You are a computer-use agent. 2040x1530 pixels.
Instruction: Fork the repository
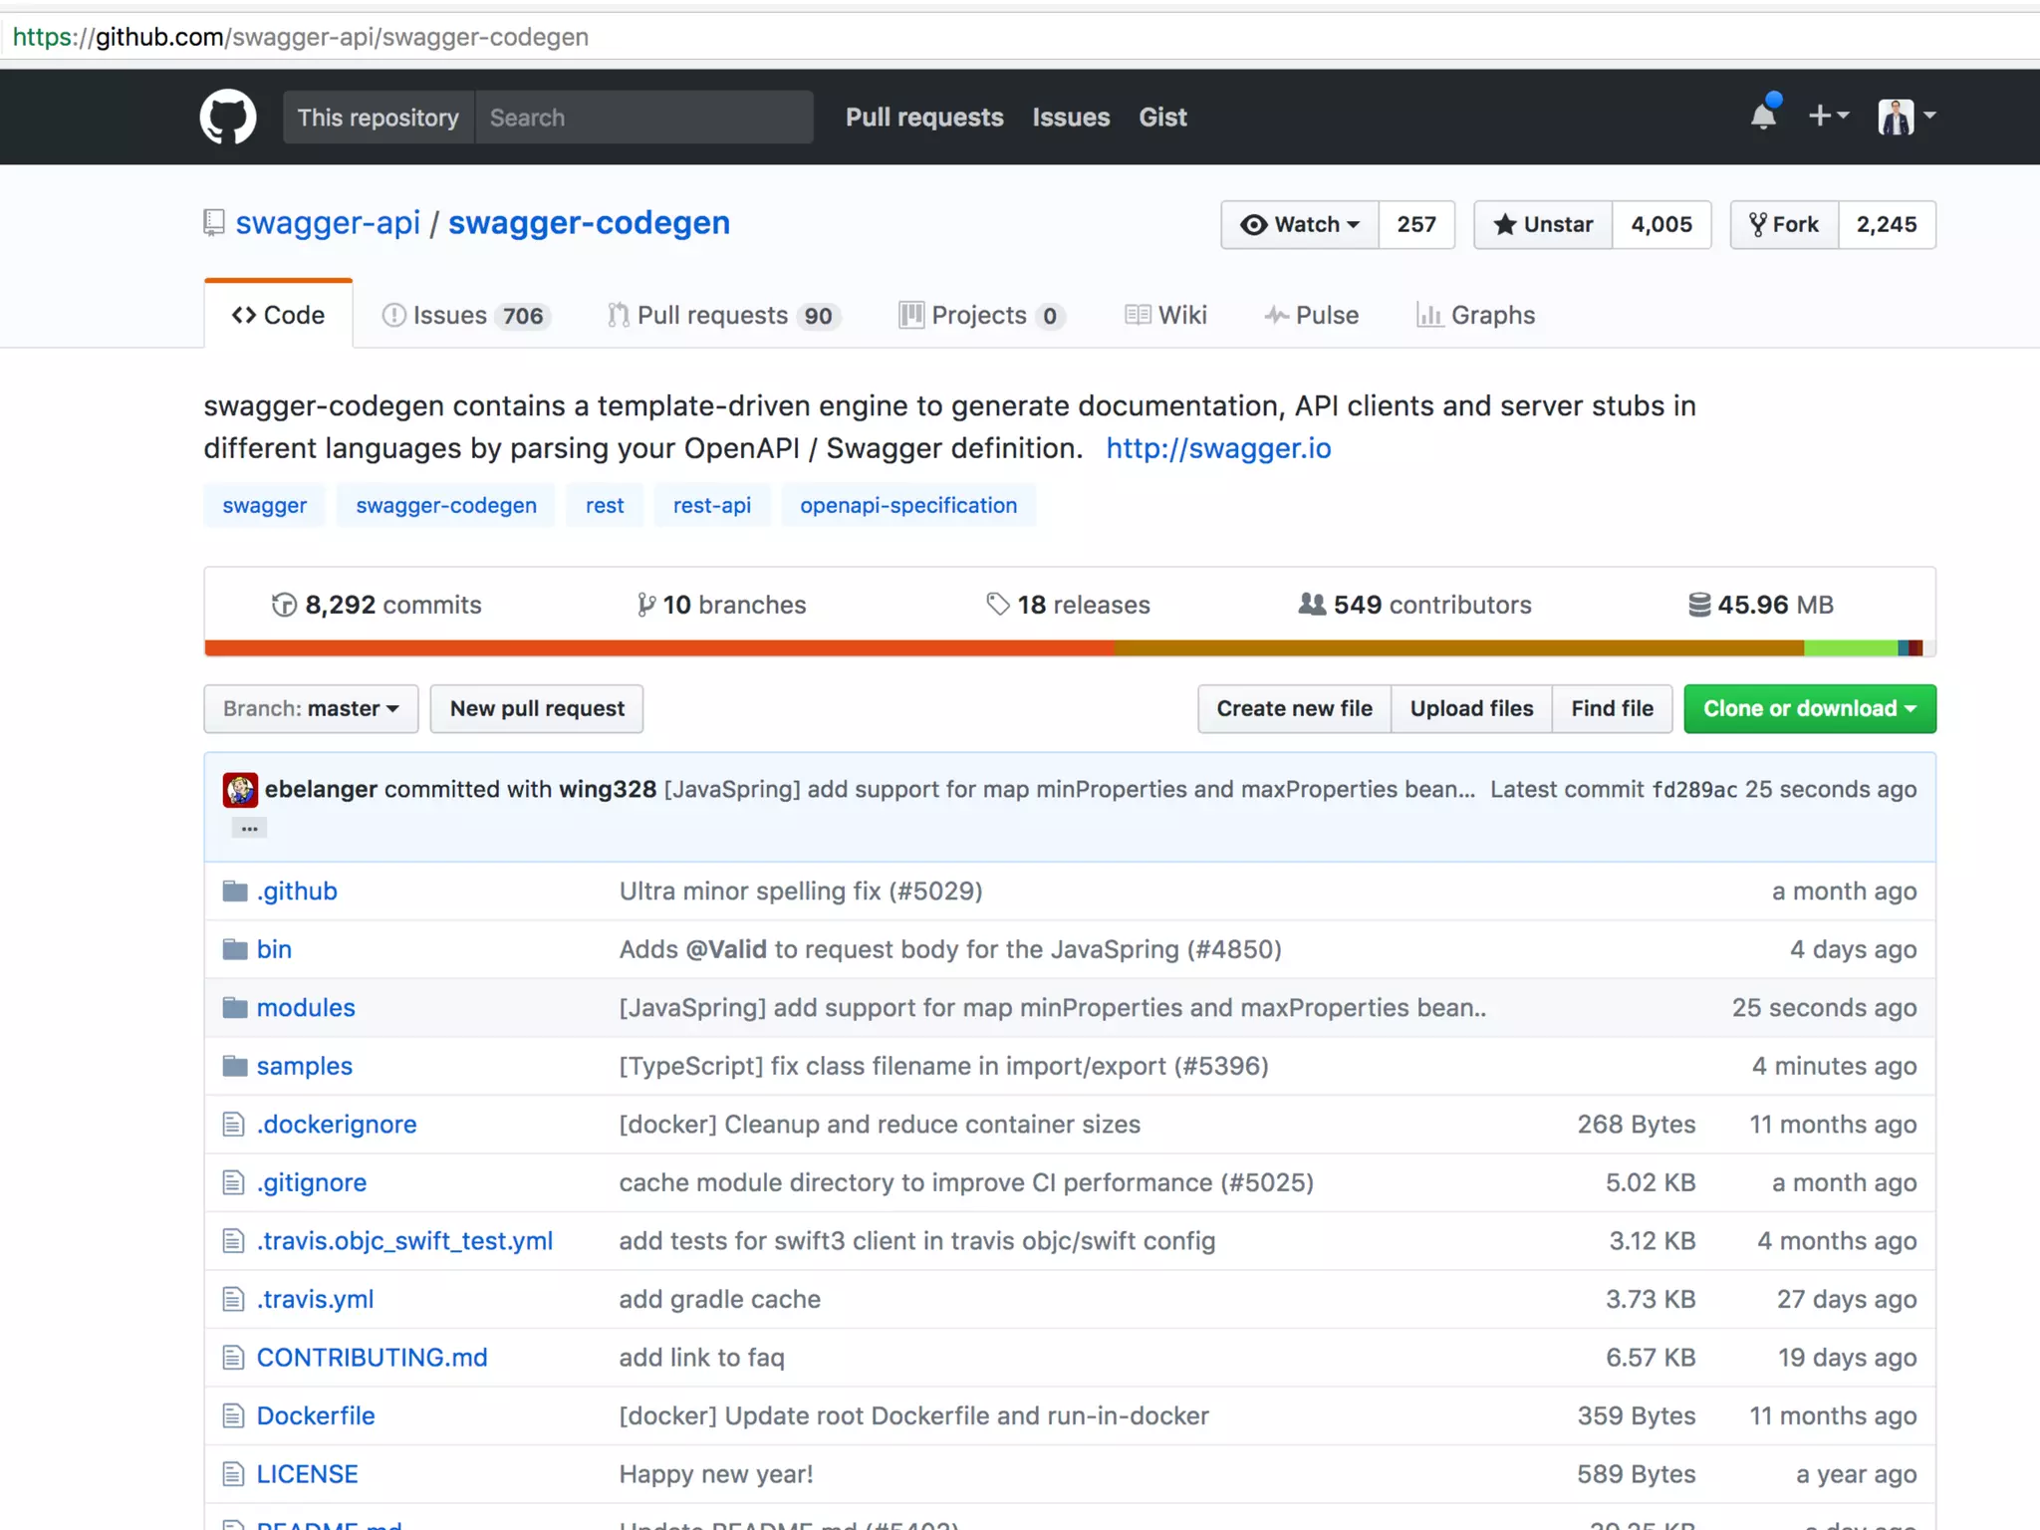[x=1784, y=225]
